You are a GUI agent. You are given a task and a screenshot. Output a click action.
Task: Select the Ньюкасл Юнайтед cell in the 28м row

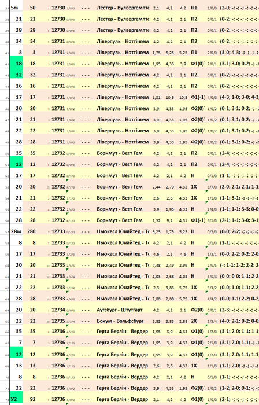click(x=123, y=231)
